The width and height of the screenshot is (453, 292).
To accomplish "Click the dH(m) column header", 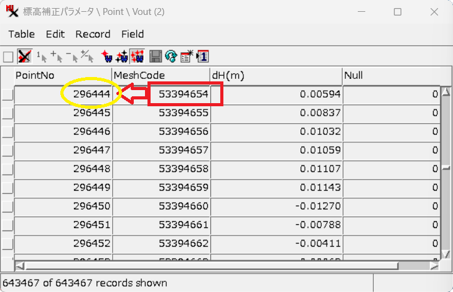I will [x=276, y=75].
